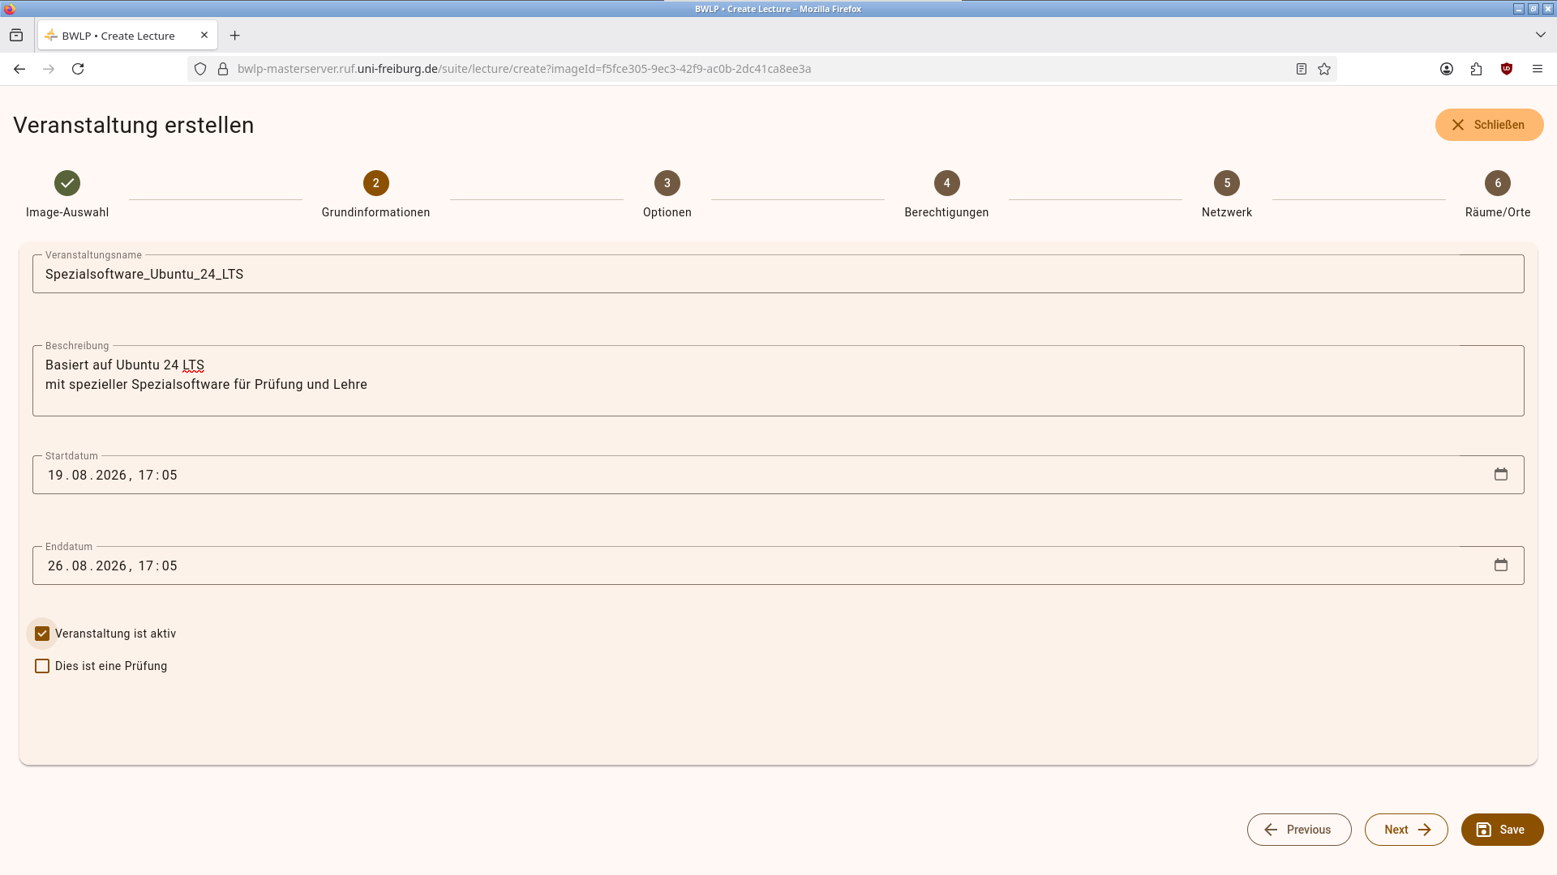The height and width of the screenshot is (875, 1557).
Task: Close the wizard with Schließen
Action: coord(1489,125)
